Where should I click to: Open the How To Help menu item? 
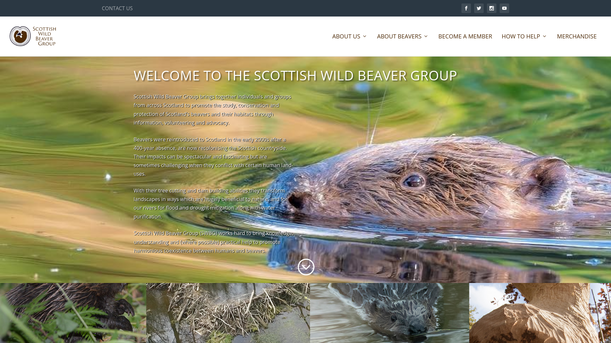[x=521, y=36]
